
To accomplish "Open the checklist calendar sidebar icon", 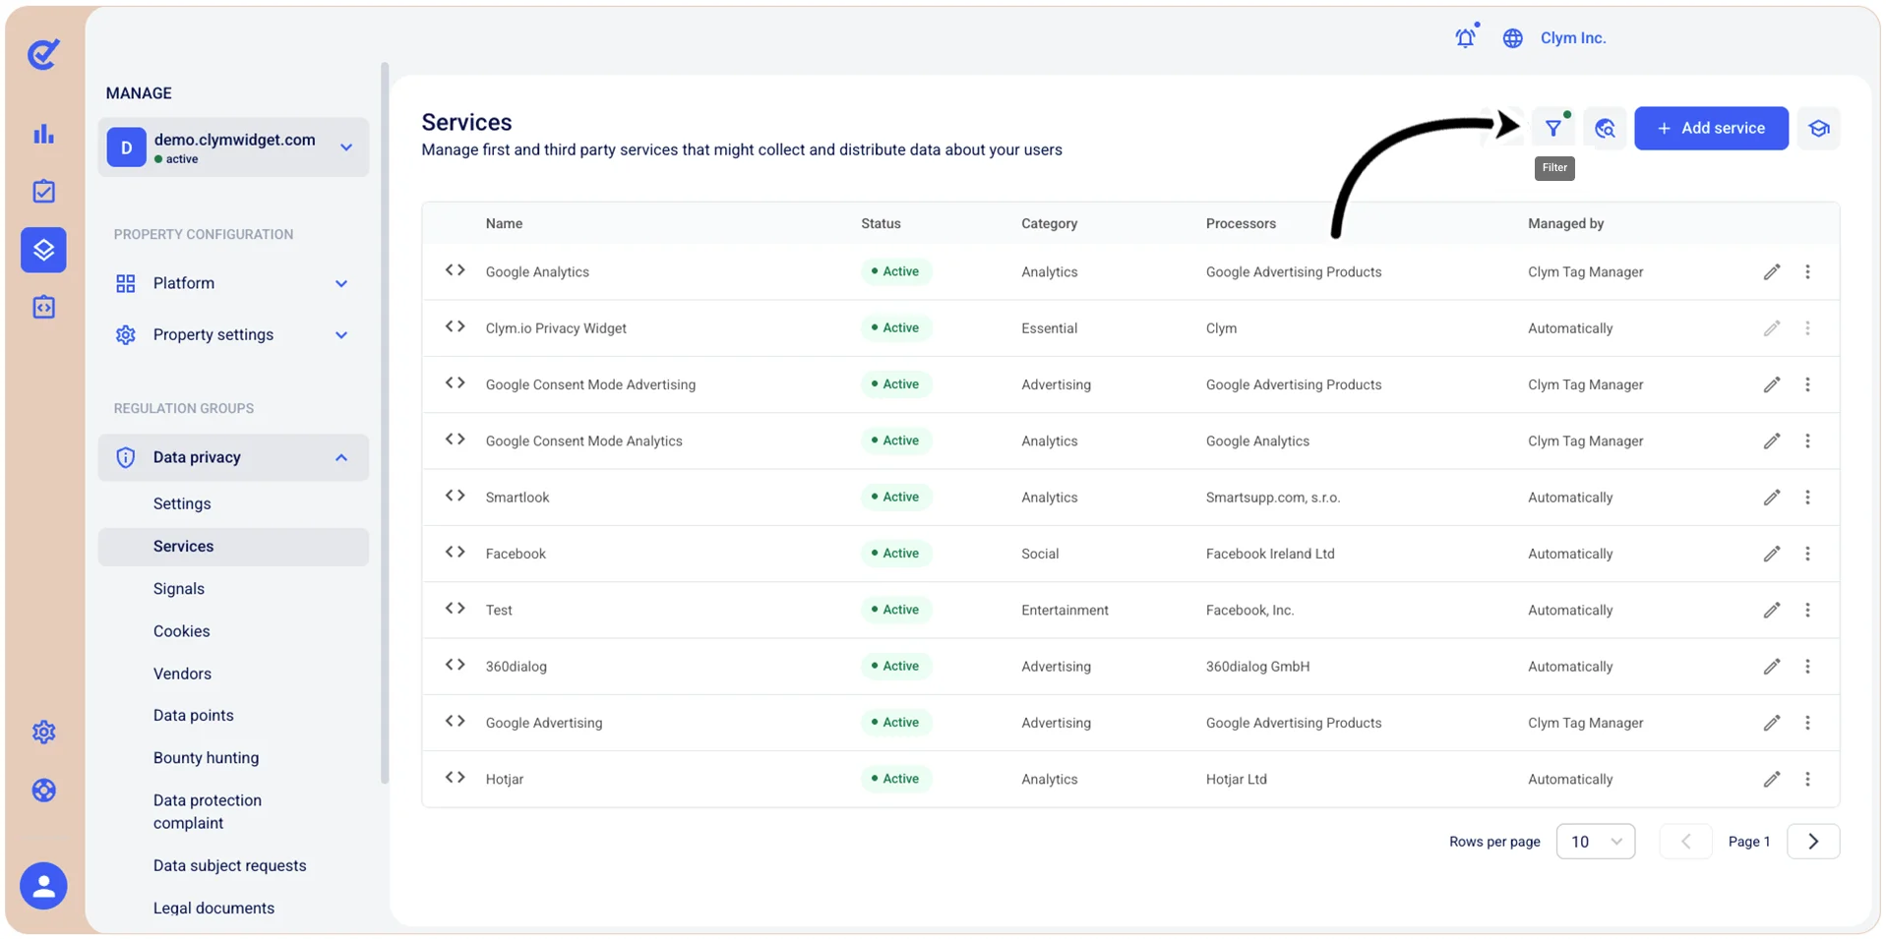I will coord(43,191).
